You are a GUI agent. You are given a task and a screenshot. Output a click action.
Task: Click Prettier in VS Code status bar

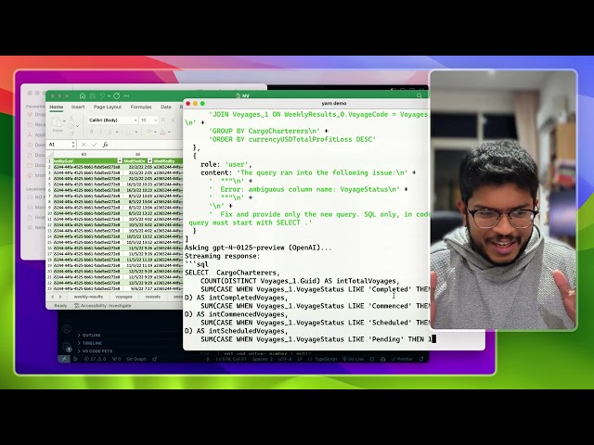[402, 359]
